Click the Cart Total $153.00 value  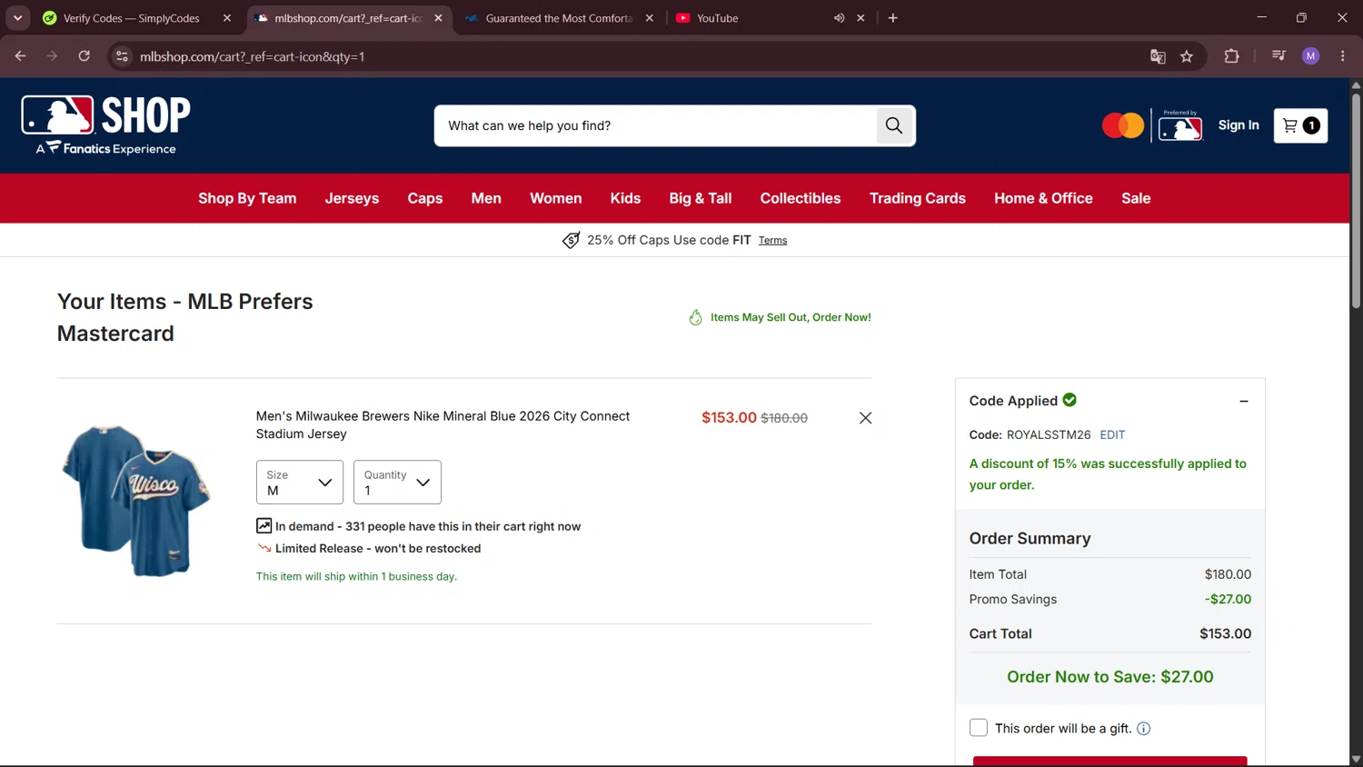pyautogui.click(x=1225, y=634)
